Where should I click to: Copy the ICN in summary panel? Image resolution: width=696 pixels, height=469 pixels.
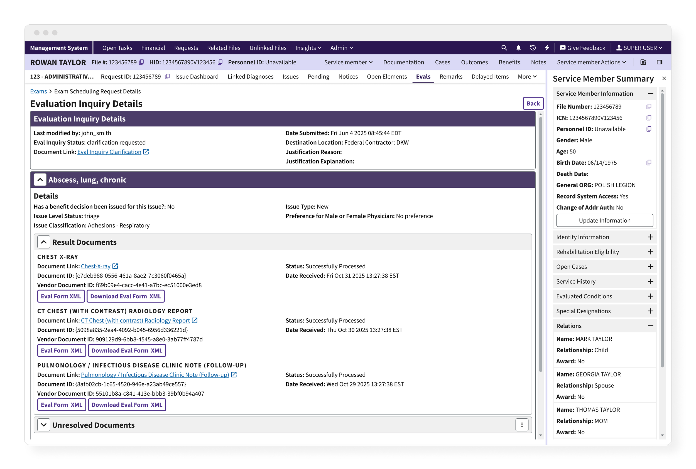(x=649, y=118)
